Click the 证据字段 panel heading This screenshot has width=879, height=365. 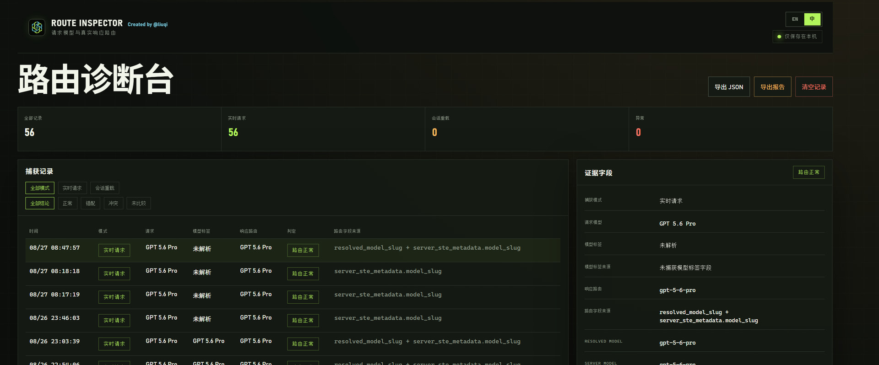point(598,173)
